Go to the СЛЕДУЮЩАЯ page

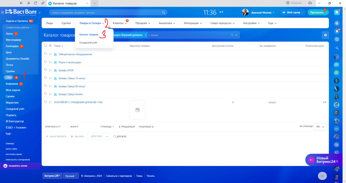(x=146, y=127)
